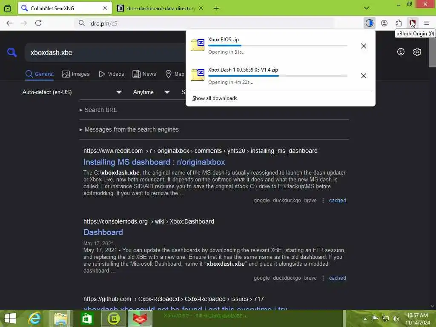Open the tab overview icon in titlebar
Viewport: 436px width, 327px height.
8,8
